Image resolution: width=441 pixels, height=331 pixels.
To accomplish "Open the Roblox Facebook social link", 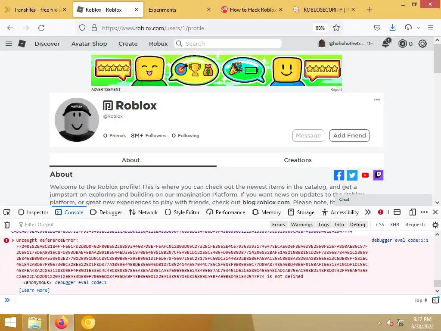I will pyautogui.click(x=339, y=175).
